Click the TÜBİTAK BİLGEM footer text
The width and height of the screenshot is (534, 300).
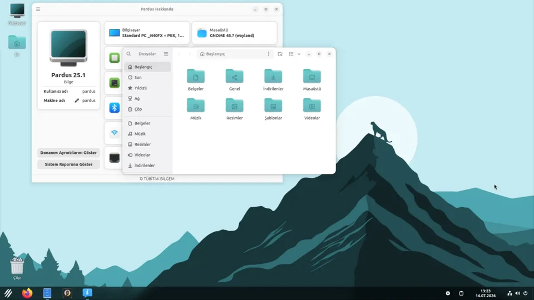pos(157,178)
